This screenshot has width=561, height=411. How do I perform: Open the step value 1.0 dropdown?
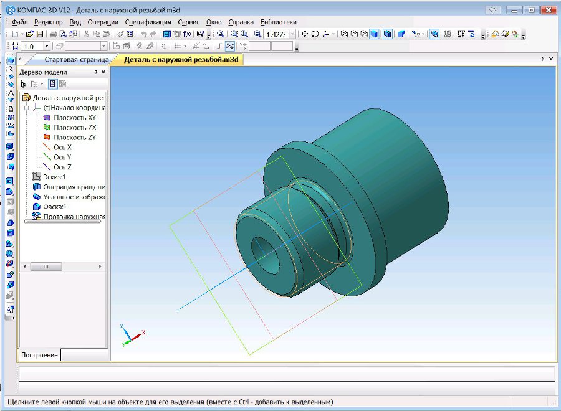click(47, 47)
